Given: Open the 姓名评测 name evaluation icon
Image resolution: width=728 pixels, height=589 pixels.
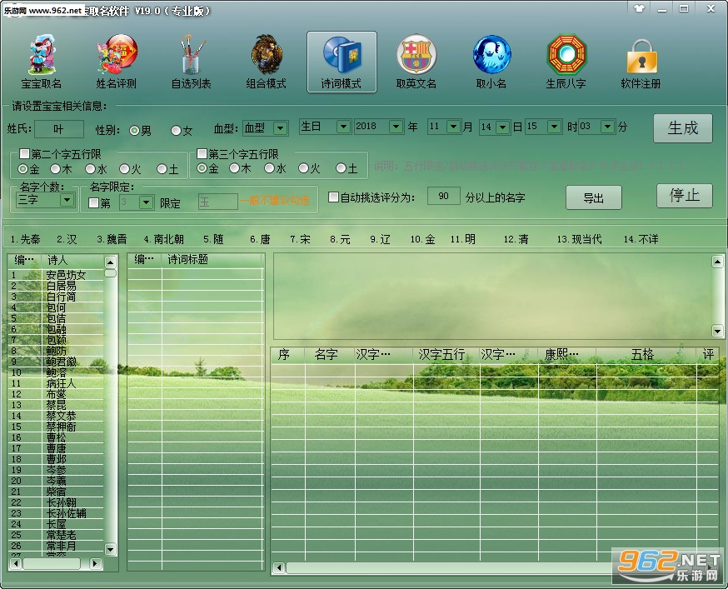Looking at the screenshot, I should tap(116, 62).
